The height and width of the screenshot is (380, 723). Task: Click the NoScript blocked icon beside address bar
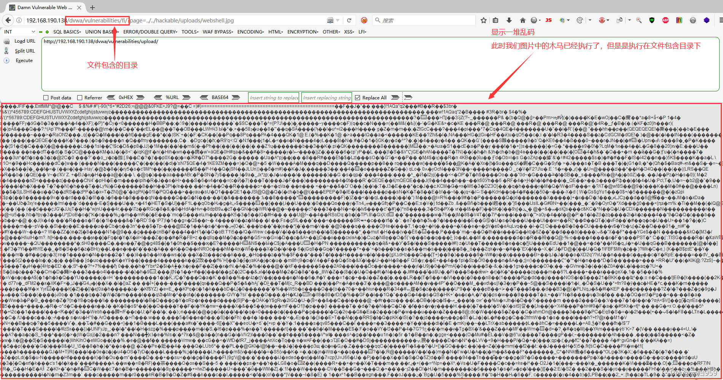tap(364, 20)
